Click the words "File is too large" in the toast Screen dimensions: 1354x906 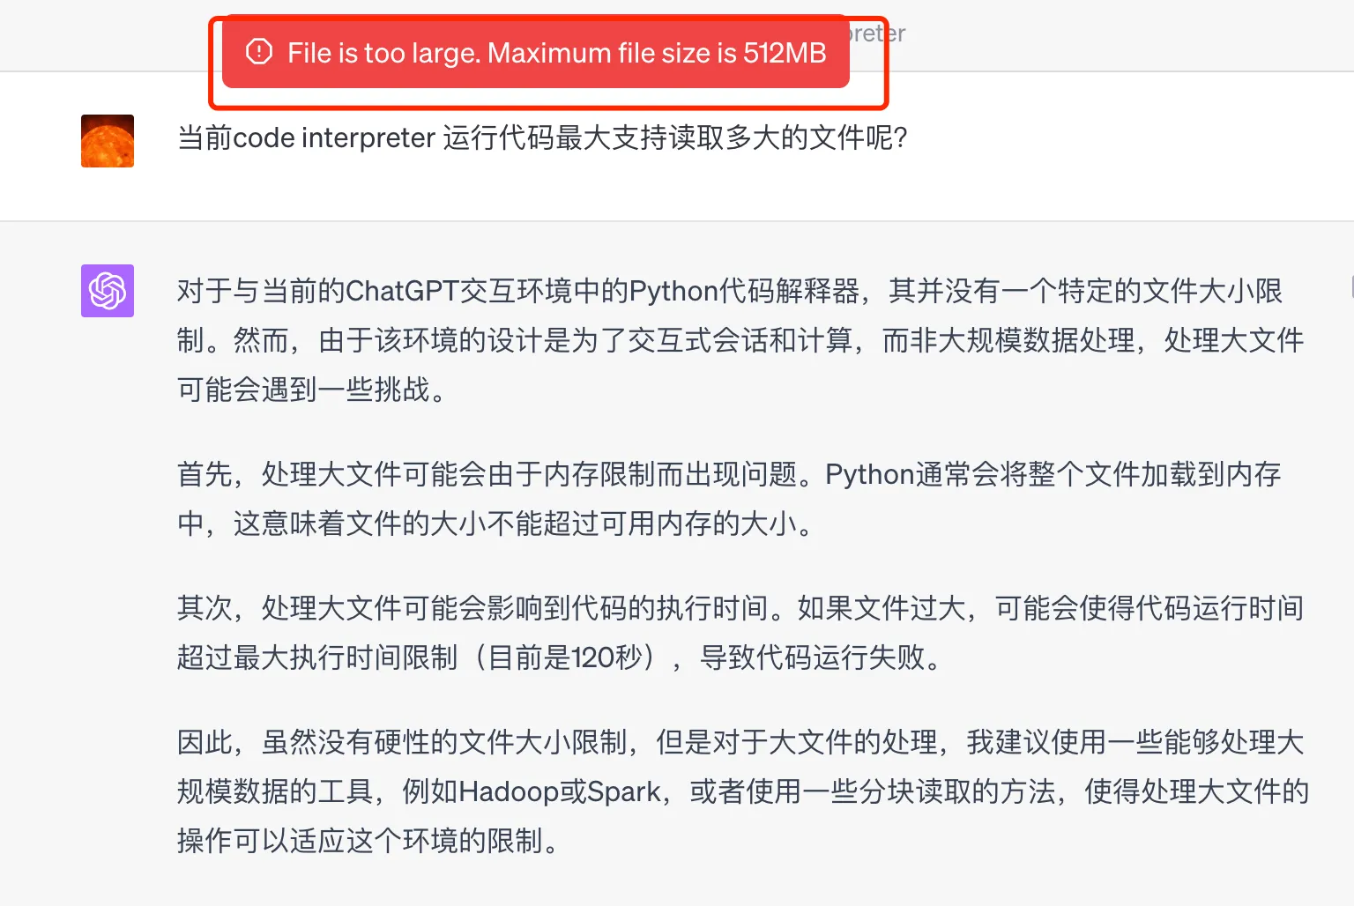[x=382, y=53]
